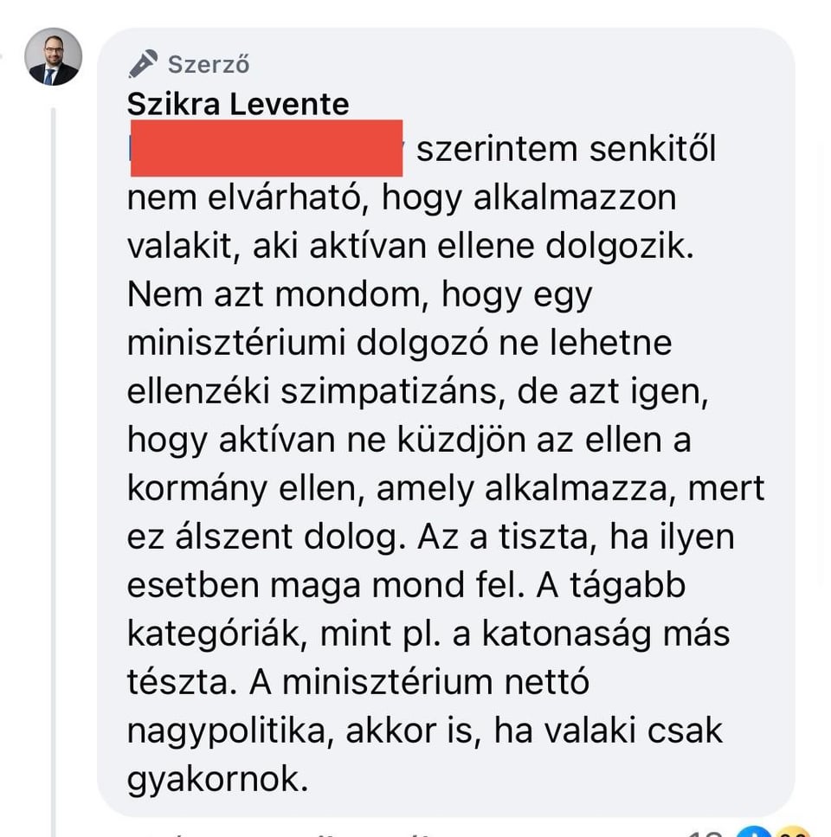Click the yellow emoji reaction icon
Screen dimensions: 831x837
[x=791, y=832]
